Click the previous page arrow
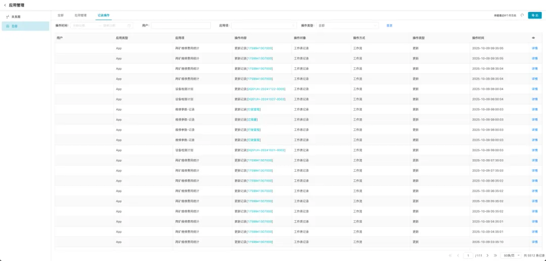 458,255
